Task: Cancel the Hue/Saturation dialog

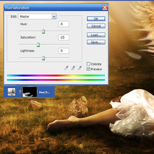Action: [96, 26]
